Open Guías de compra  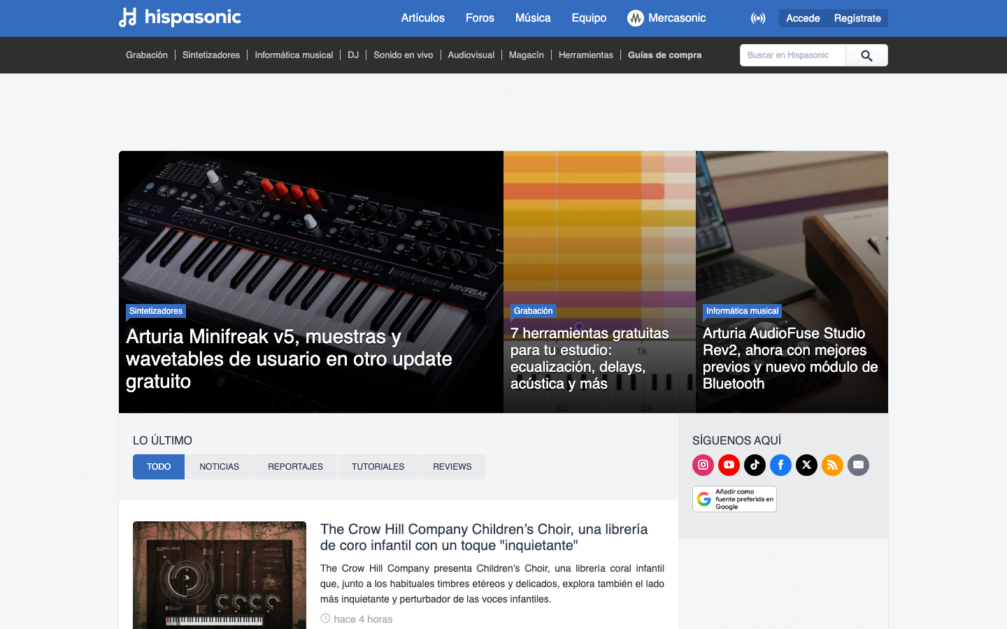tap(664, 55)
